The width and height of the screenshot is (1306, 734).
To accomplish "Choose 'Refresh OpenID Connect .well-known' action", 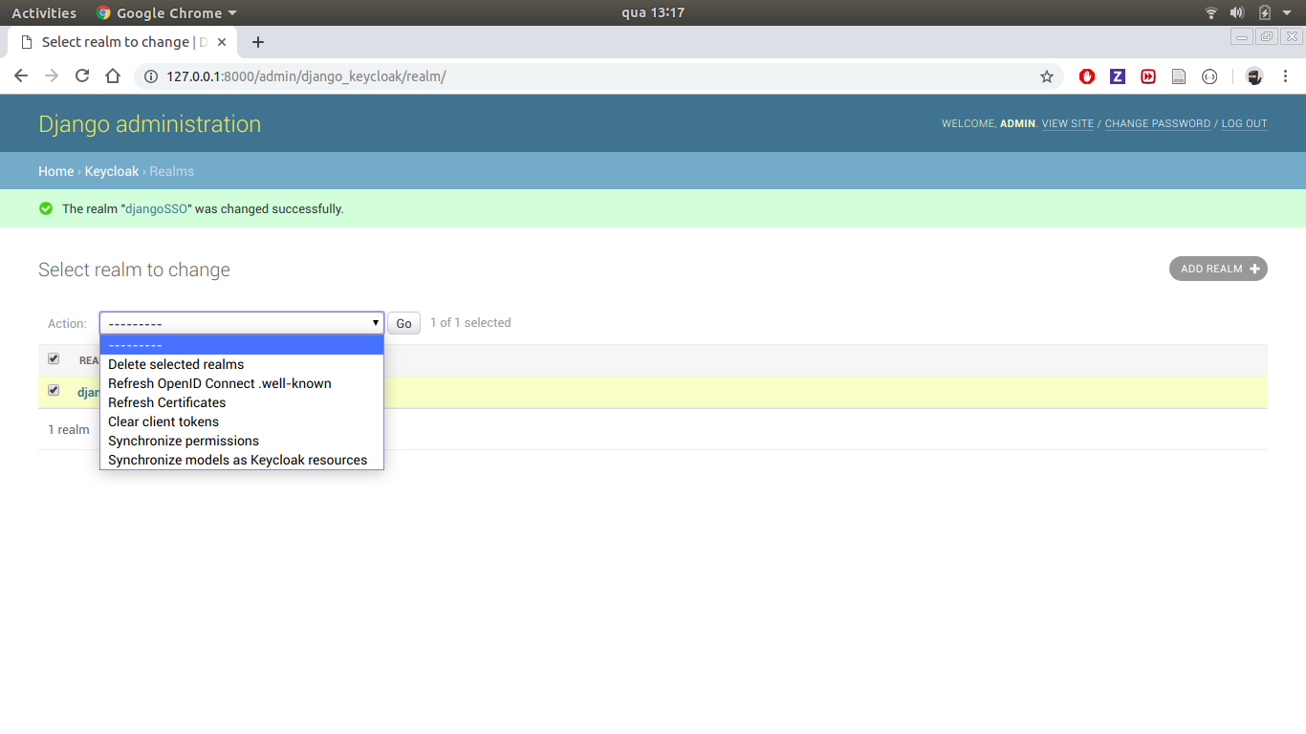I will [x=242, y=383].
